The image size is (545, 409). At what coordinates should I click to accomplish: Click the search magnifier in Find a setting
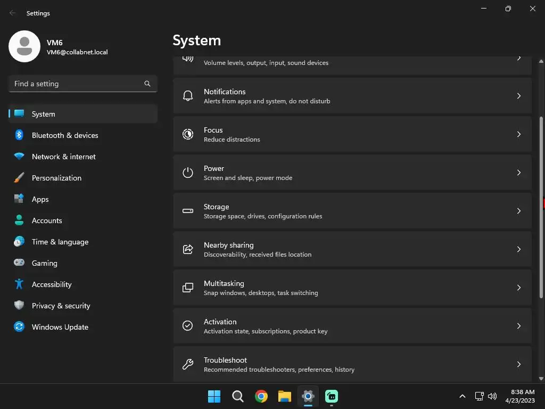[x=147, y=84]
